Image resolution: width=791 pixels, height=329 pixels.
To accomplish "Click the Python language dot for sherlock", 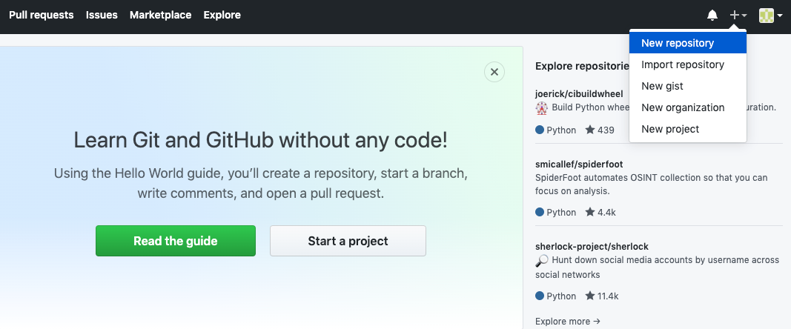I will point(539,296).
